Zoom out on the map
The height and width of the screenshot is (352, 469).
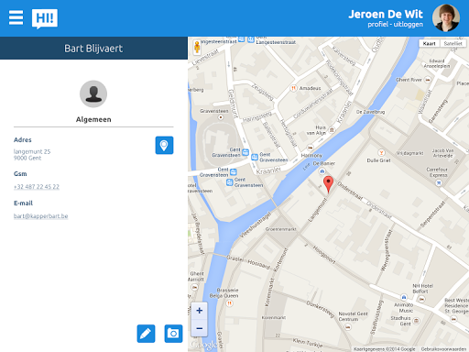(200, 328)
